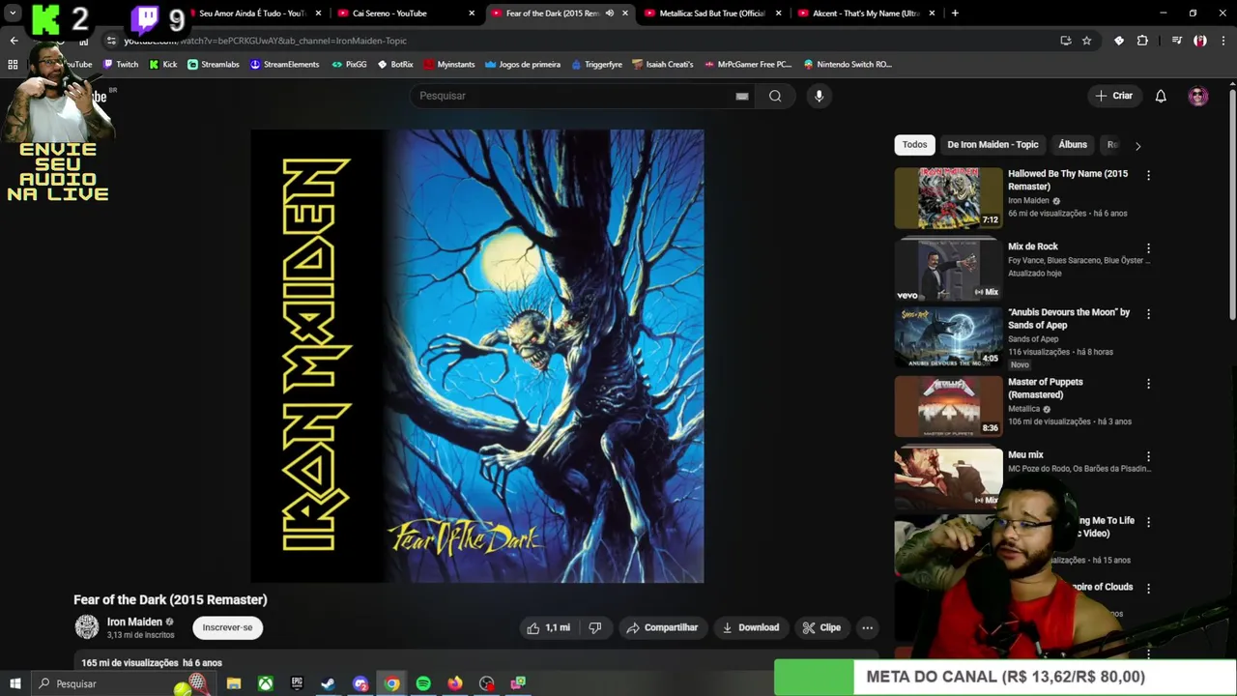
Task: Open Steam from the taskbar
Action: point(329,683)
